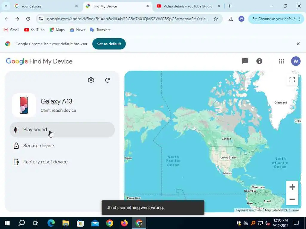Viewport: 306px width, 229px height.
Task: Open Task View on the taskbar
Action: point(36,223)
